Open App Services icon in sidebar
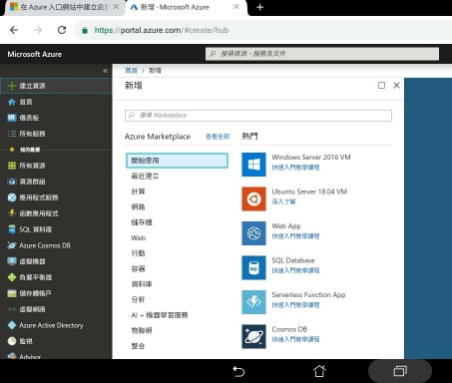Viewport: 452px width, 383px height. [x=12, y=197]
